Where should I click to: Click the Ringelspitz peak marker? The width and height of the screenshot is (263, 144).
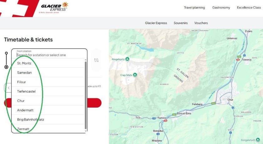point(127,59)
